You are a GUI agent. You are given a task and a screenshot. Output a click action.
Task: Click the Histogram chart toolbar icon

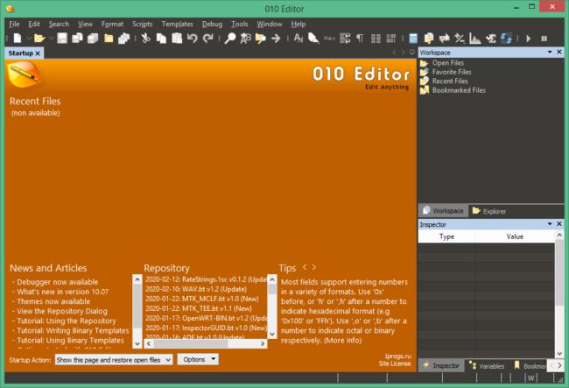tap(475, 39)
